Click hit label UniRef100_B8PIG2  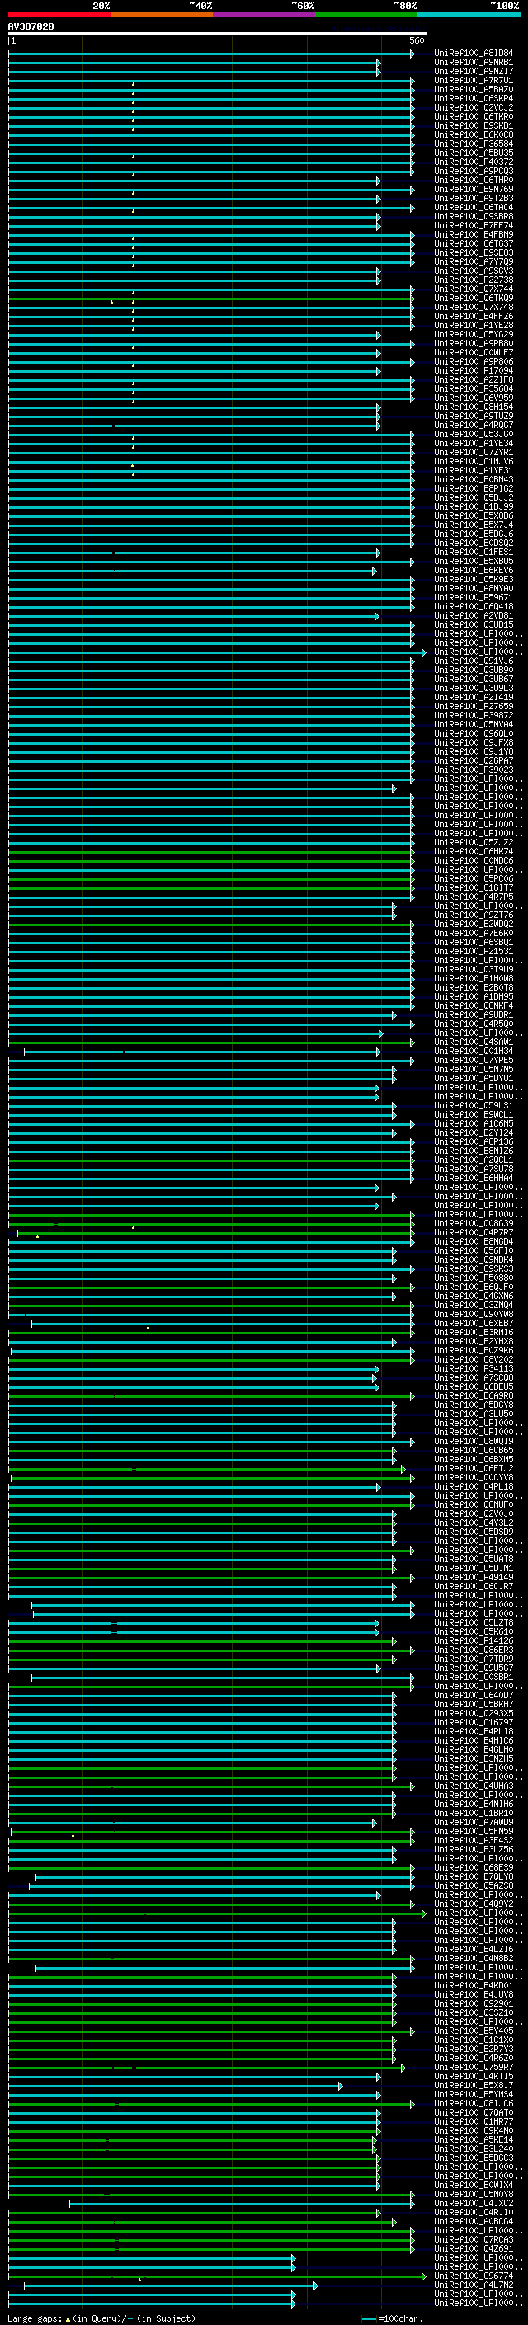click(x=474, y=488)
